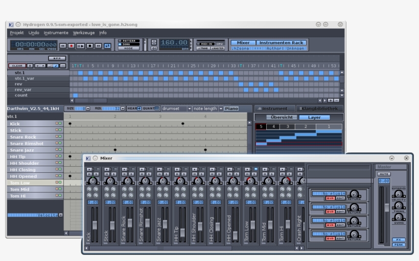Click the CLEAR song button
This screenshot has height=261, width=419.
[x=17, y=66]
